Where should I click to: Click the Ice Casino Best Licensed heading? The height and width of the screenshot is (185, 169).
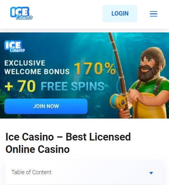tap(68, 143)
